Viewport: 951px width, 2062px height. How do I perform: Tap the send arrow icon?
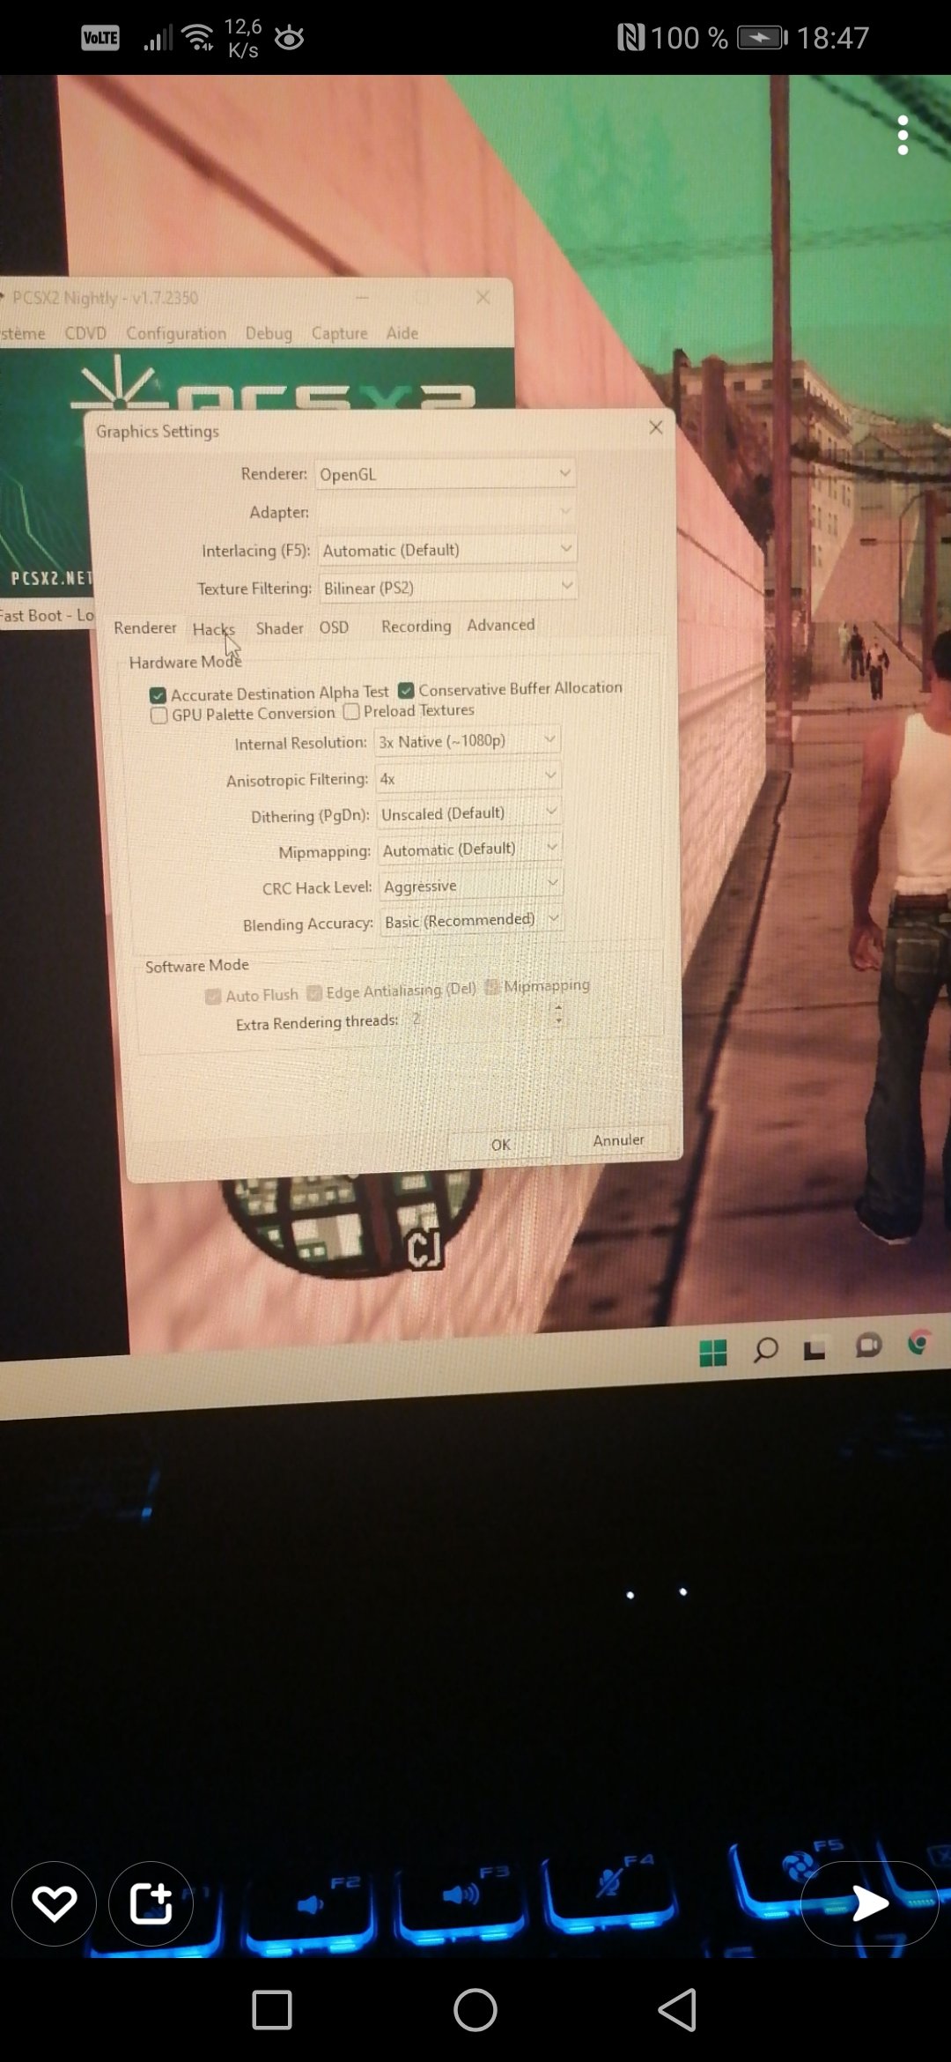pyautogui.click(x=870, y=1904)
